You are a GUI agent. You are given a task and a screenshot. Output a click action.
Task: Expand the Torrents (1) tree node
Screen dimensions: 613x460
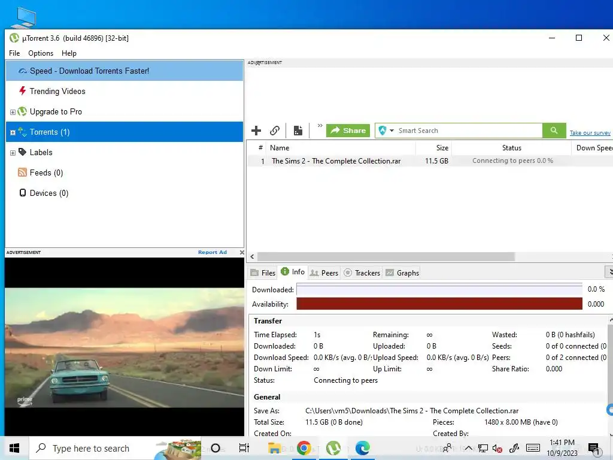(x=13, y=132)
